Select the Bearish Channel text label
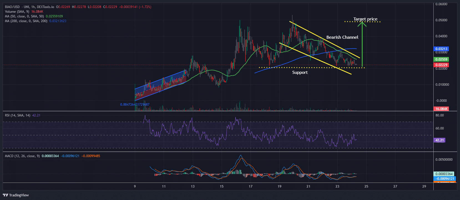 click(x=342, y=37)
